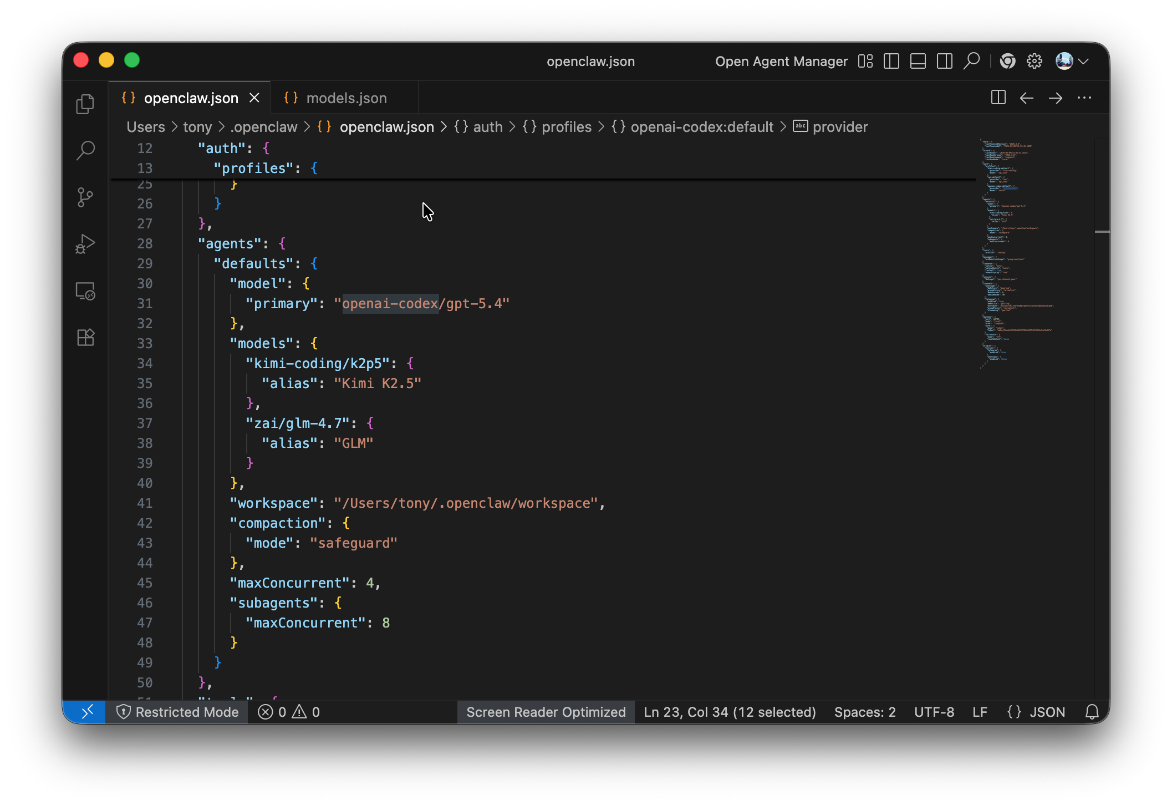
Task: Toggle the primary side bar layout
Action: coord(891,61)
